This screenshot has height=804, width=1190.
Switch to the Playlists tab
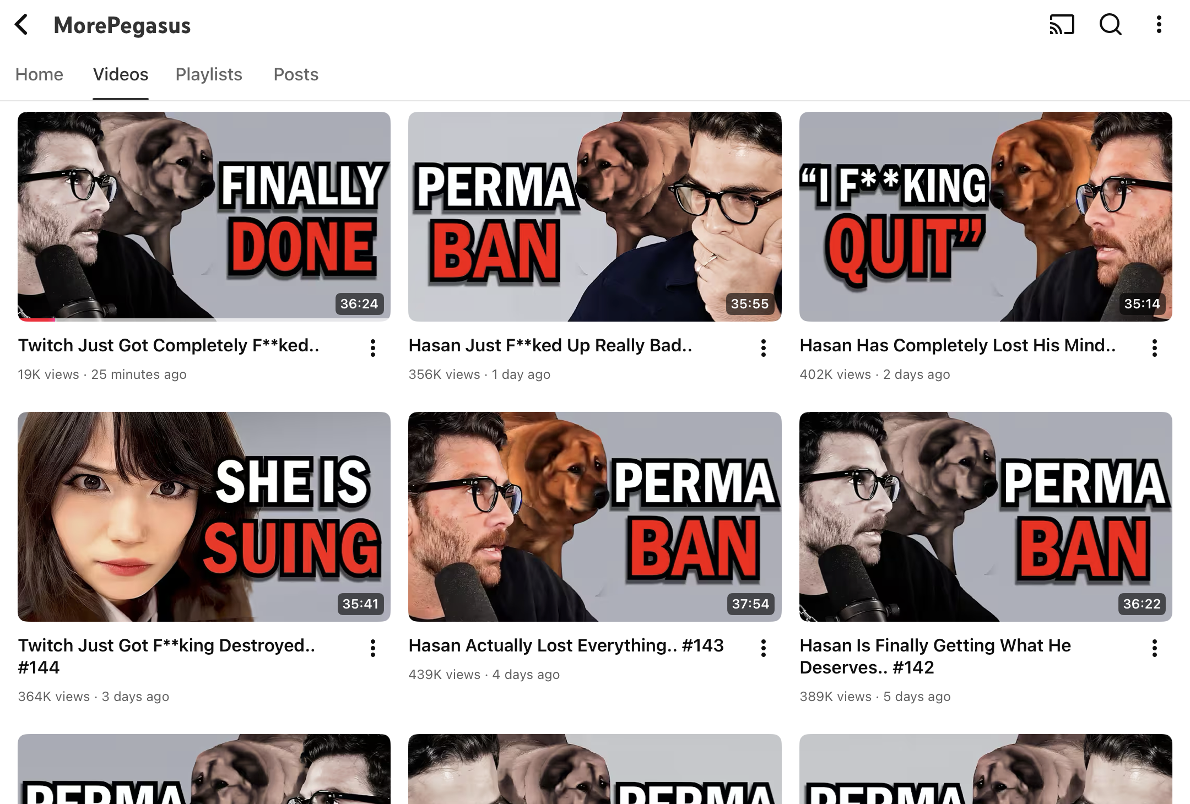click(209, 74)
